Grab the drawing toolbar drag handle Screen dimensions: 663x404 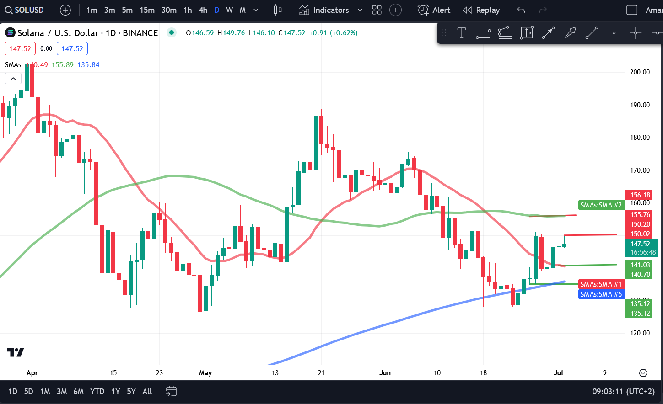point(444,32)
